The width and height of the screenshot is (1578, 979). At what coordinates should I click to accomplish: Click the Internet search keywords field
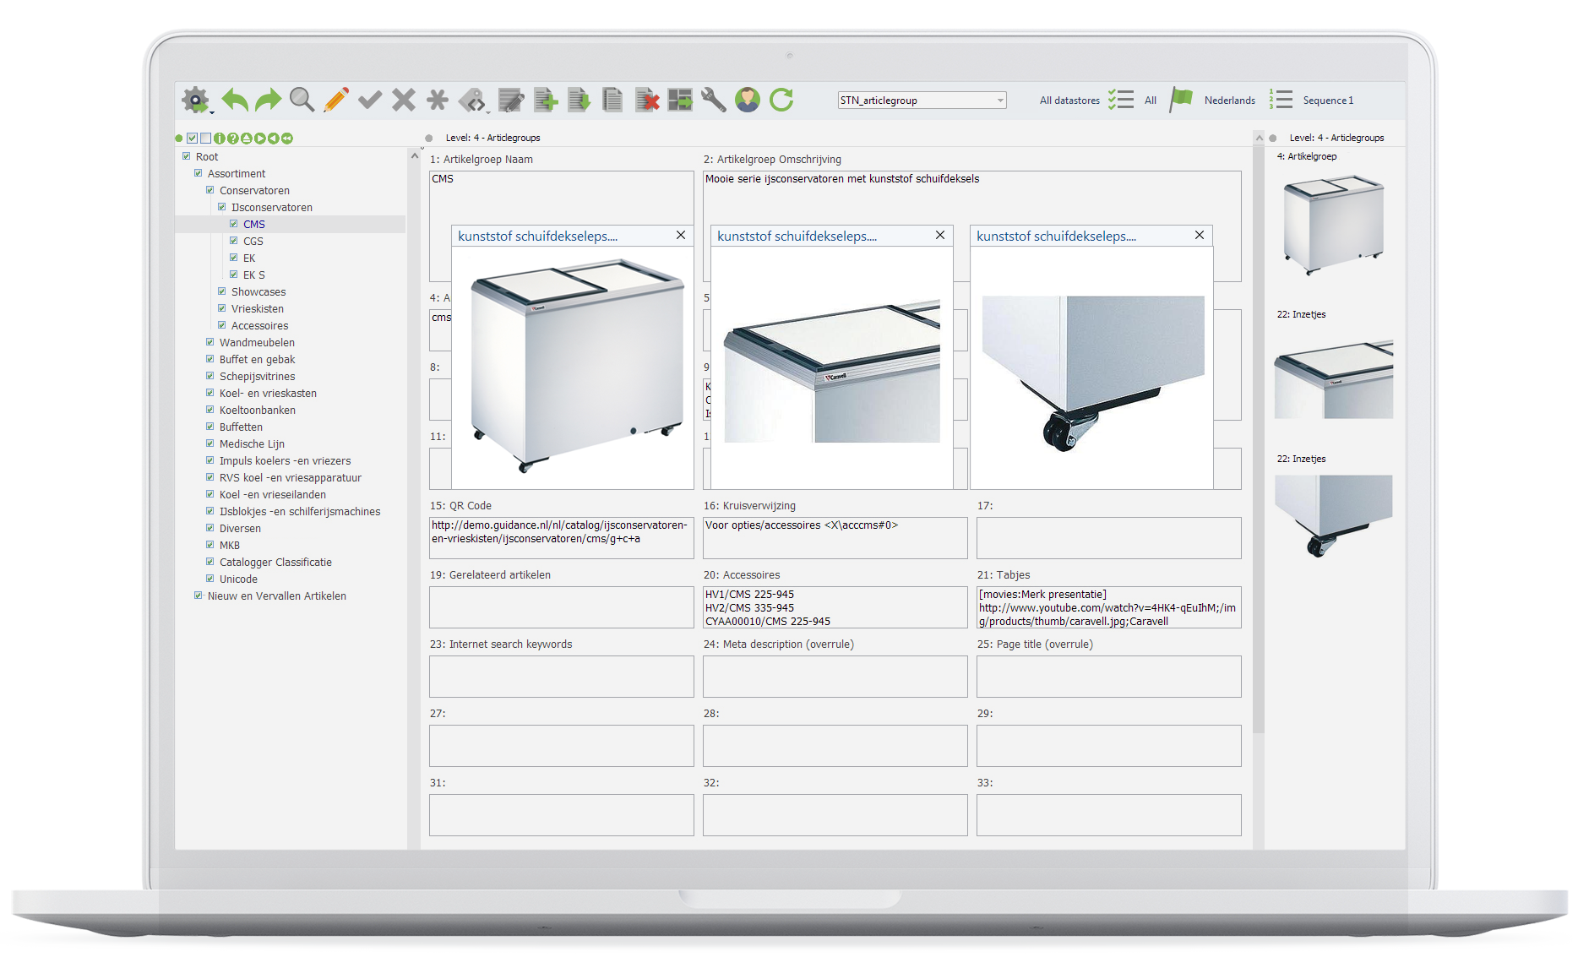[562, 677]
